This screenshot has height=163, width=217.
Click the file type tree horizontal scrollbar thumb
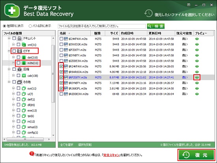tap(25, 139)
